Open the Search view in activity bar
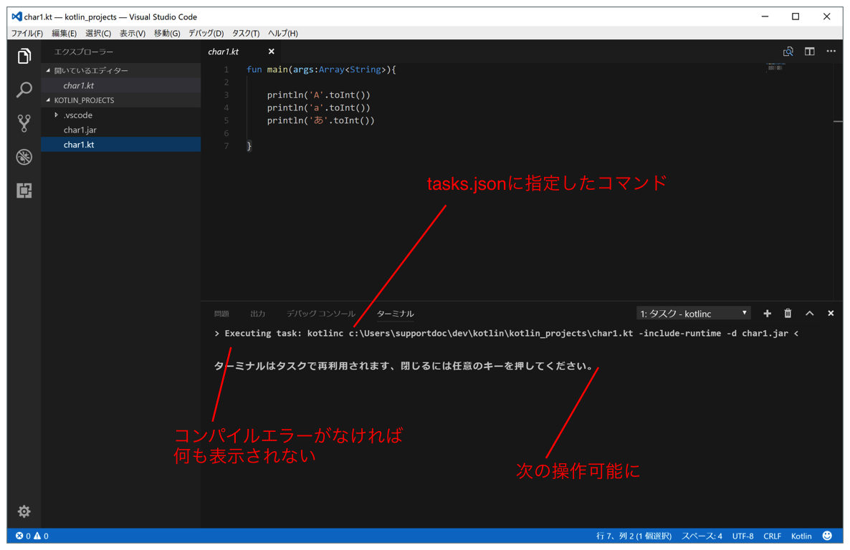Viewport: 850px width, 550px height. coord(24,90)
